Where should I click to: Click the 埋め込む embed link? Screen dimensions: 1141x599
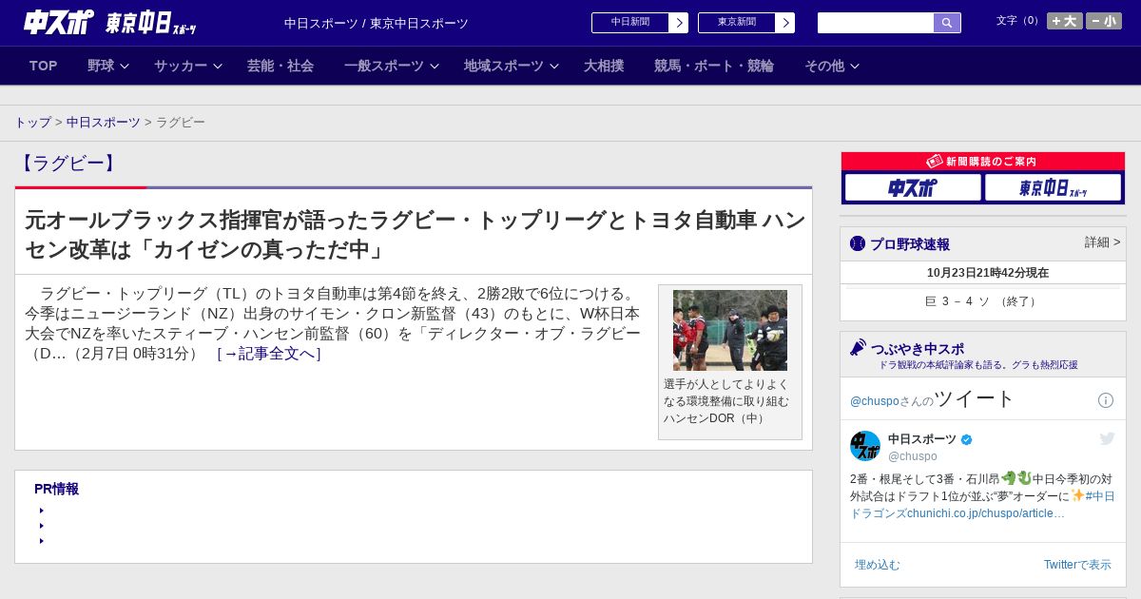(877, 565)
